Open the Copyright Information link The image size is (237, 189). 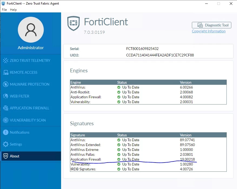[x=209, y=31]
